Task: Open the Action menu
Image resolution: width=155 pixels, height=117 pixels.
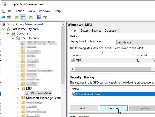Action: [20, 11]
